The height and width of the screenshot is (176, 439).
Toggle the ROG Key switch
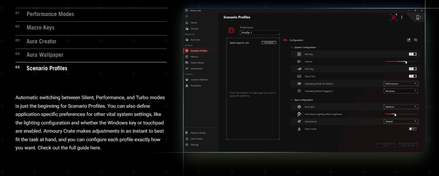tap(412, 69)
